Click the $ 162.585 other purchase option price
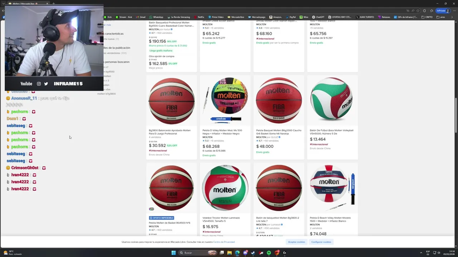Screen dimensions: 458x257 [158, 64]
